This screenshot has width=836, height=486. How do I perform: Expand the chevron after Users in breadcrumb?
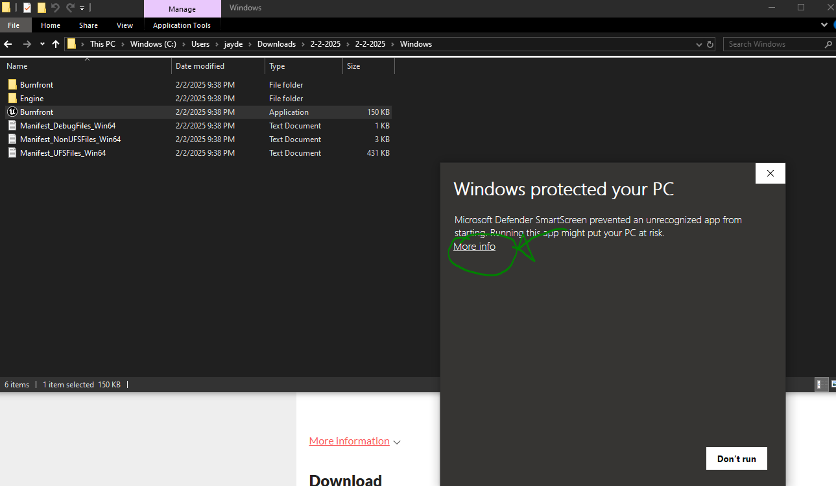click(217, 44)
